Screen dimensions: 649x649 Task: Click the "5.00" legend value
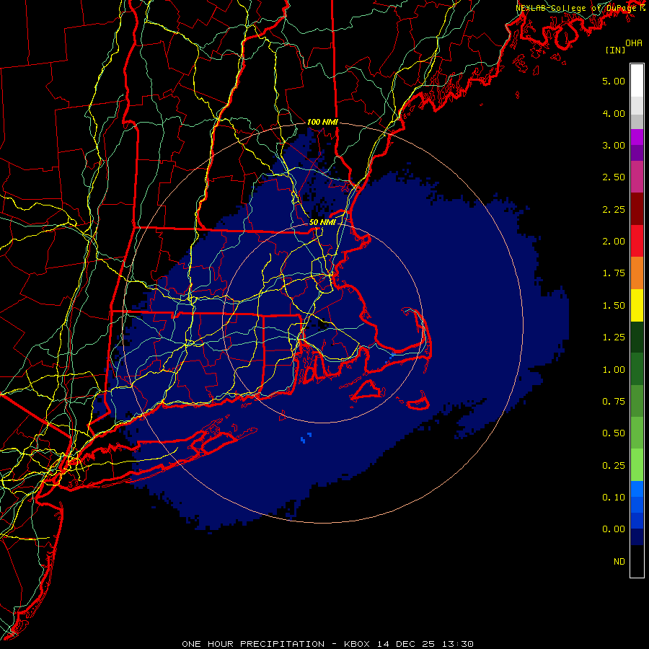coord(614,81)
